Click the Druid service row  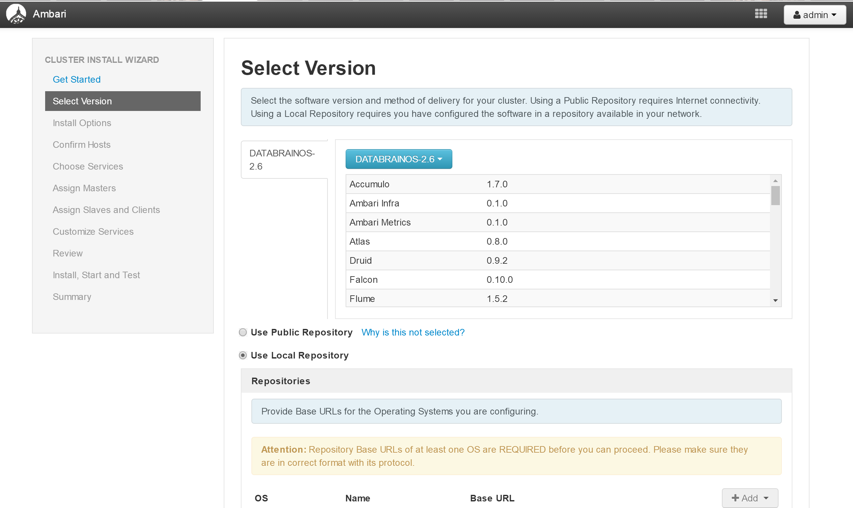pos(558,261)
